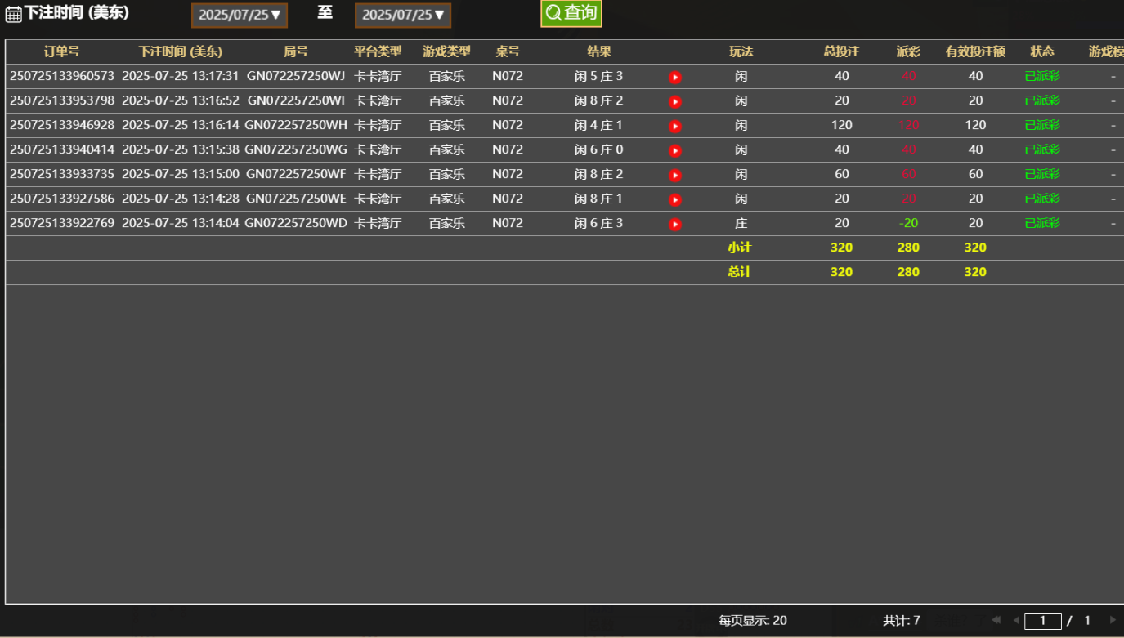Play replay video for the 13:15:00 bet

[674, 174]
